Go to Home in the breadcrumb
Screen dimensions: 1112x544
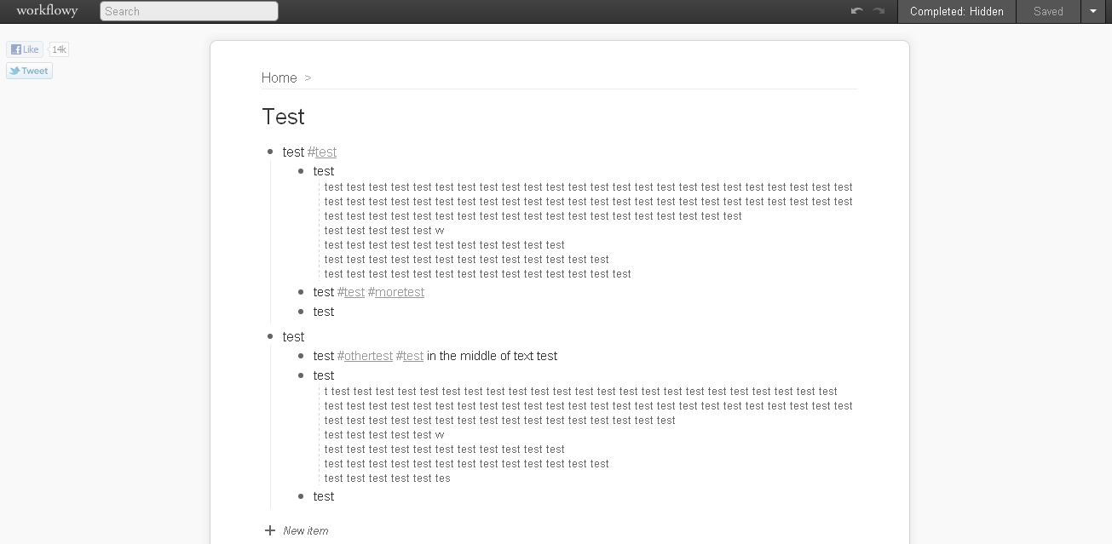pos(279,77)
